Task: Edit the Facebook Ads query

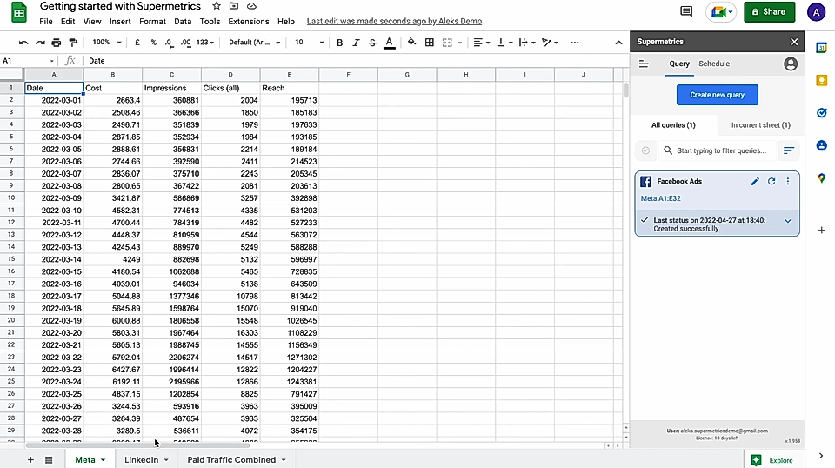Action: [x=755, y=182]
